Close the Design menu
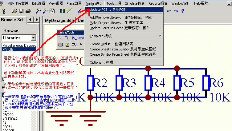 tap(94, 3)
